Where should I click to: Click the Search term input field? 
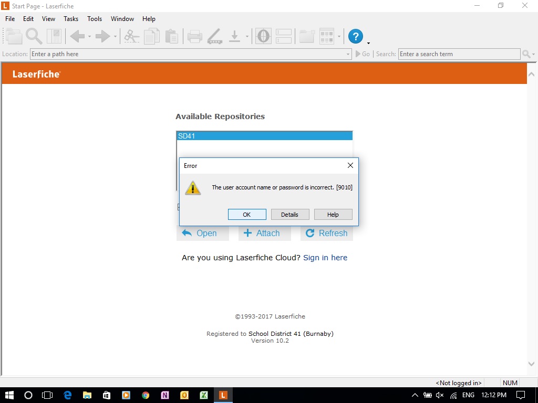459,54
